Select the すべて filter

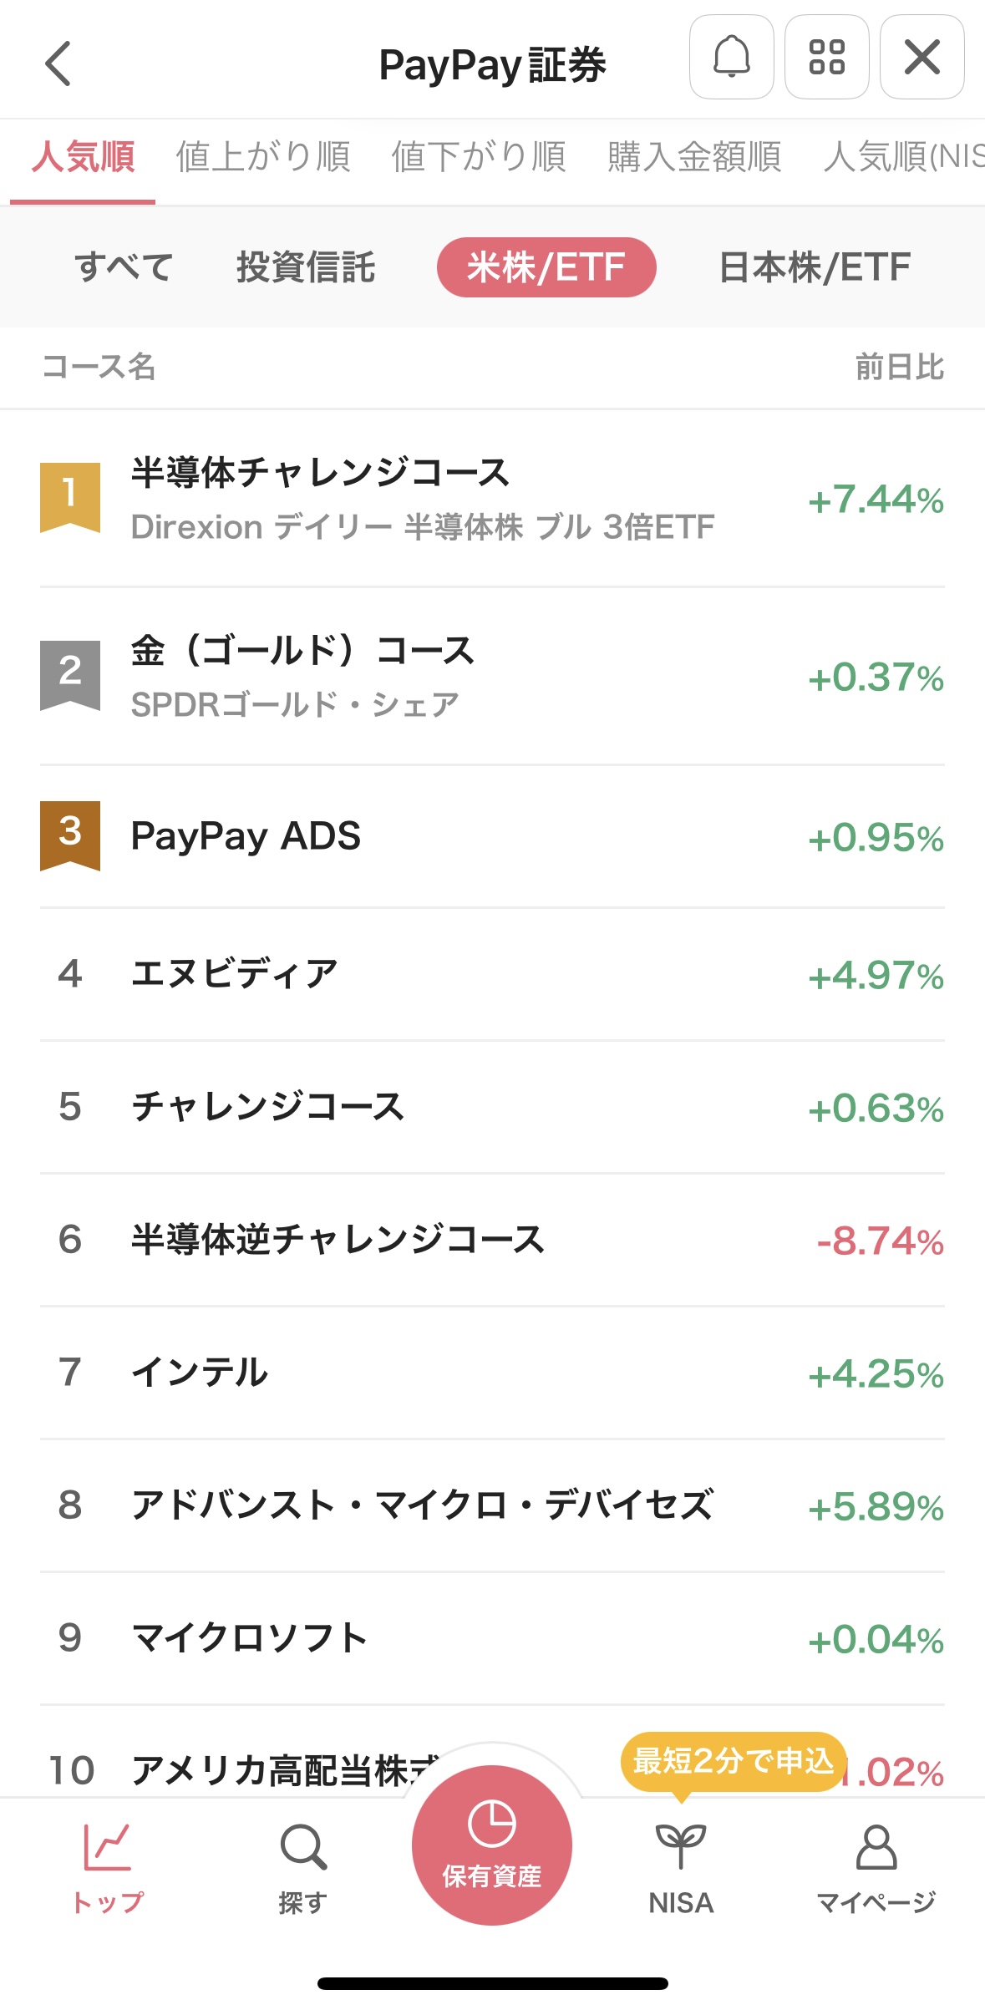pyautogui.click(x=124, y=267)
